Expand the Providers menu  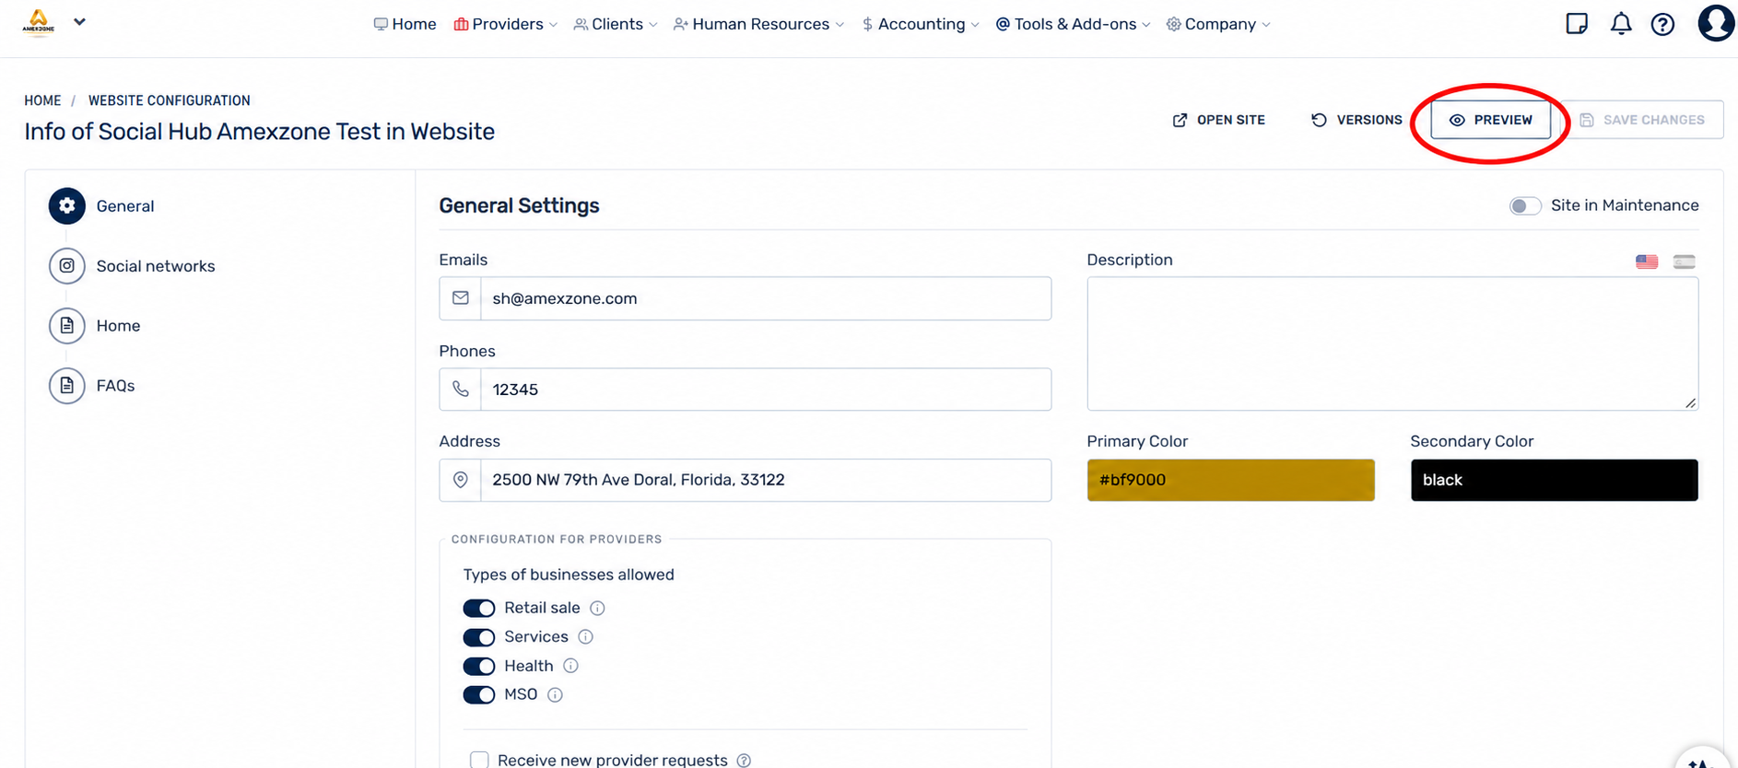click(506, 24)
